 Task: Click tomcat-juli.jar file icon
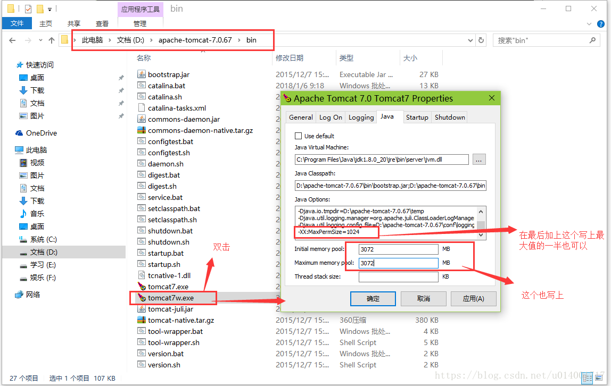[142, 309]
